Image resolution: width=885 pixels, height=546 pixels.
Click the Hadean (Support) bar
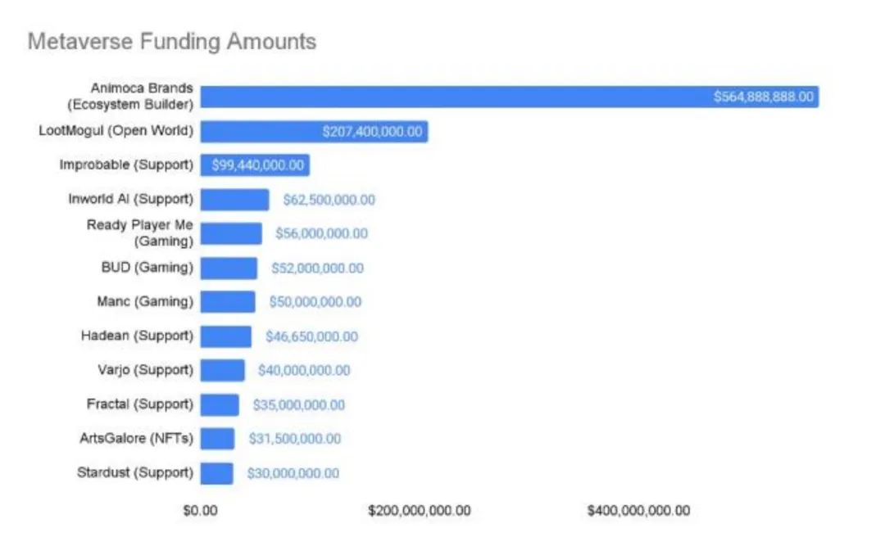(226, 336)
